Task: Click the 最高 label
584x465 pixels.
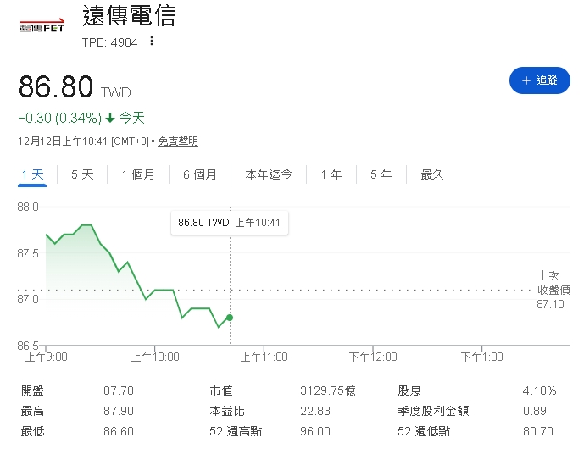Action: coord(32,411)
